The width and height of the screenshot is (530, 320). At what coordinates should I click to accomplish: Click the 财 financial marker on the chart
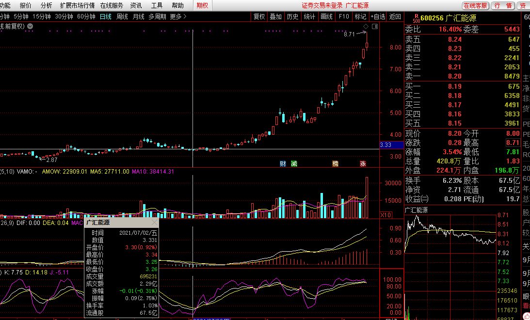283,163
